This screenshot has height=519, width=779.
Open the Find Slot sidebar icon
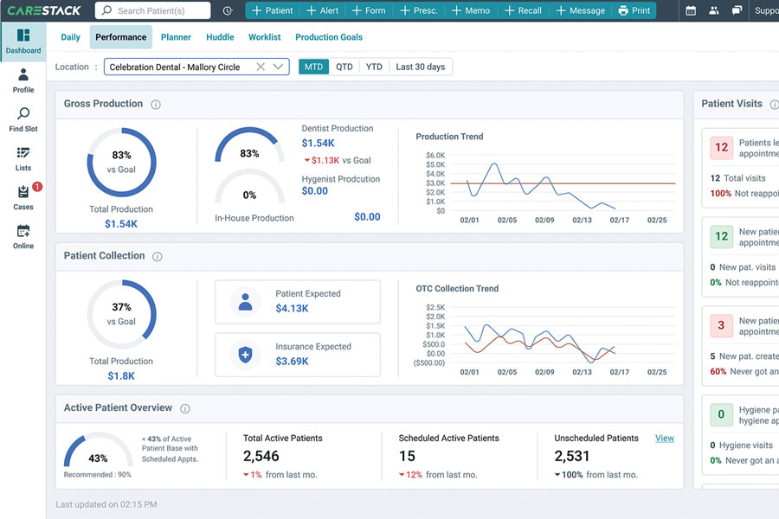23,119
